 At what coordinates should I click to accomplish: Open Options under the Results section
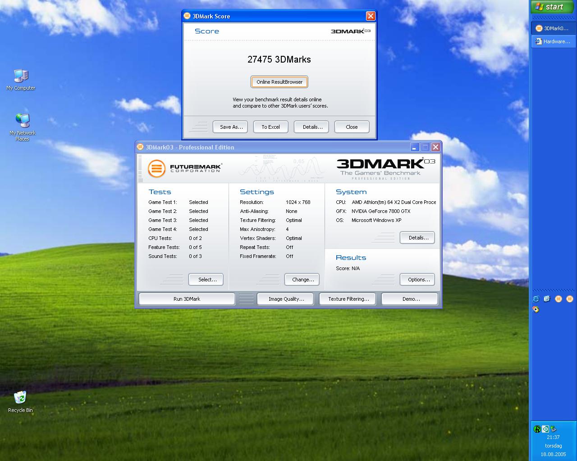pyautogui.click(x=417, y=280)
